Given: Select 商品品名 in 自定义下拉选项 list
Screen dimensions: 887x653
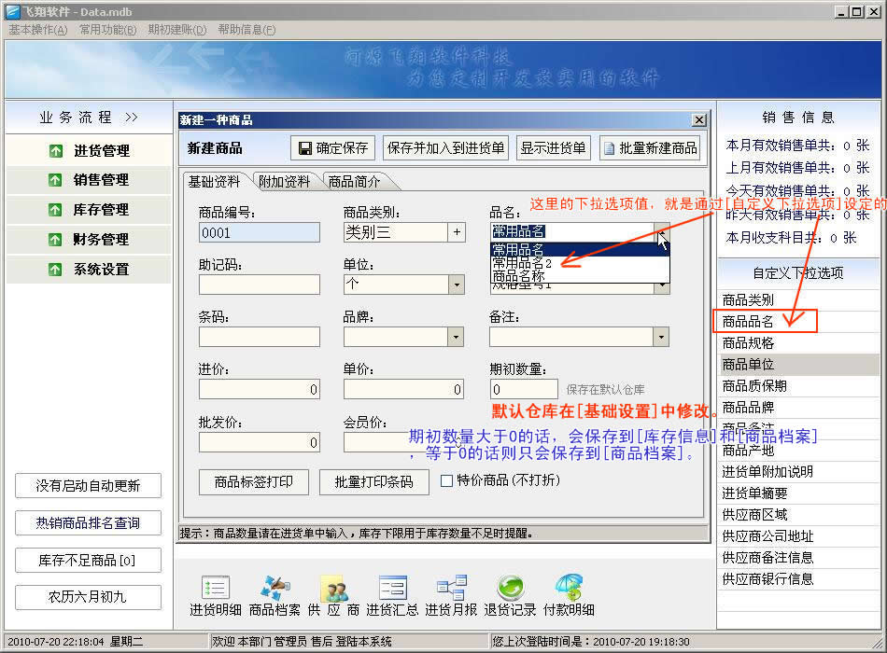Looking at the screenshot, I should [x=749, y=322].
